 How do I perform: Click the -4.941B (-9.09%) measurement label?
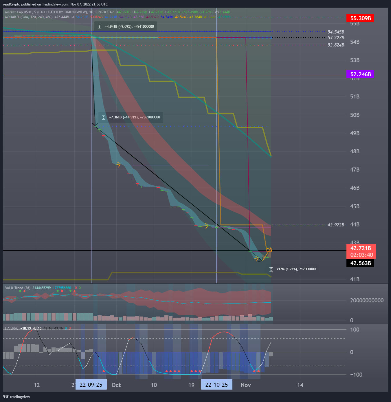pos(126,27)
